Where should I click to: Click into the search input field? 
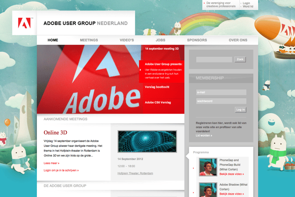pyautogui.click(x=214, y=60)
